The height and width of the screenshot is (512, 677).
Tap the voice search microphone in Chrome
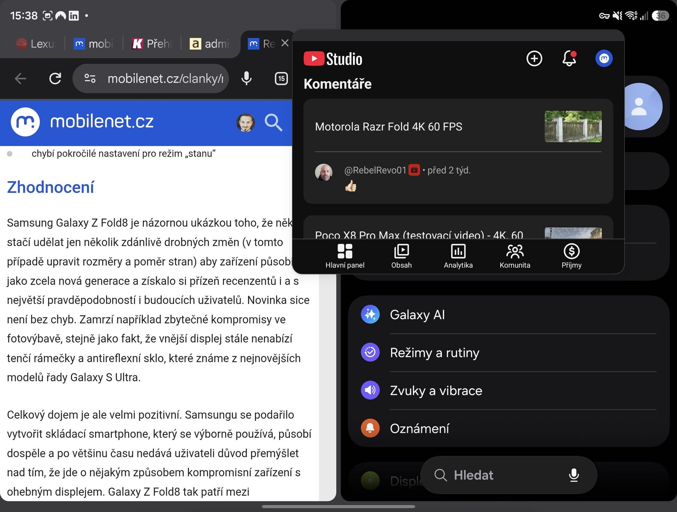coord(246,78)
